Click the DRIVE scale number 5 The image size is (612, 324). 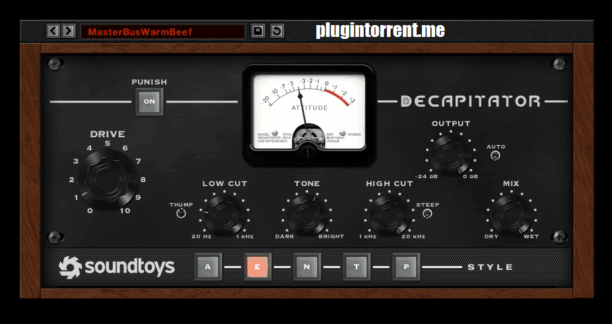108,143
